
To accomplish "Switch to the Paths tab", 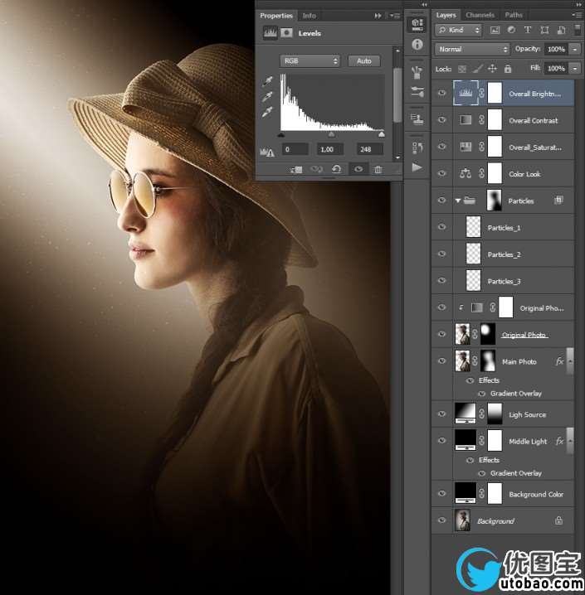I will pyautogui.click(x=513, y=15).
